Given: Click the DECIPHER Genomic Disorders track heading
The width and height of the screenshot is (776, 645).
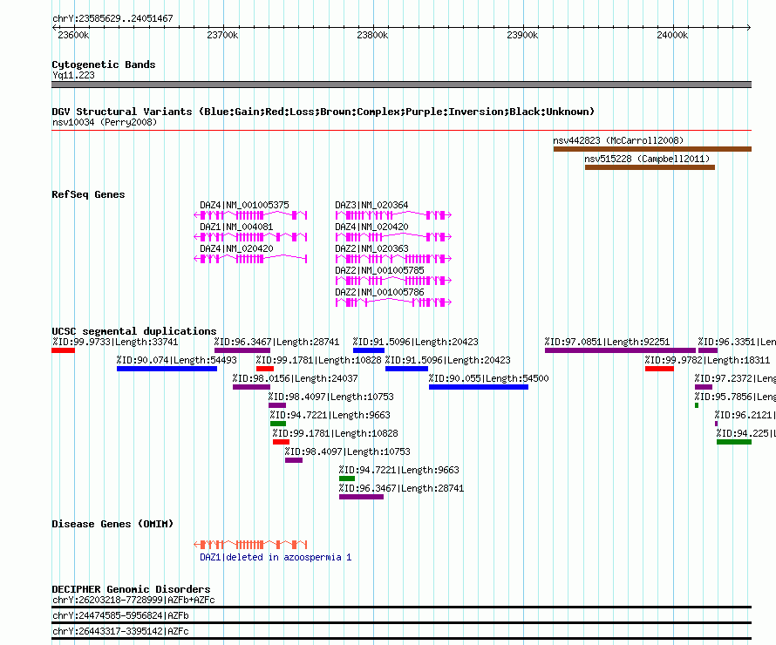Looking at the screenshot, I should tap(131, 589).
